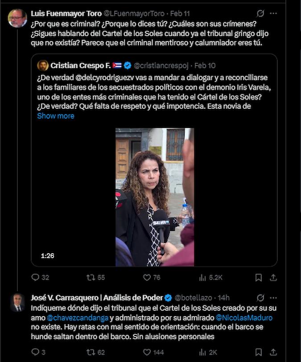Open the three-dot menu on Luis Fuenmayor's tweet
The height and width of the screenshot is (362, 301).
tap(273, 13)
